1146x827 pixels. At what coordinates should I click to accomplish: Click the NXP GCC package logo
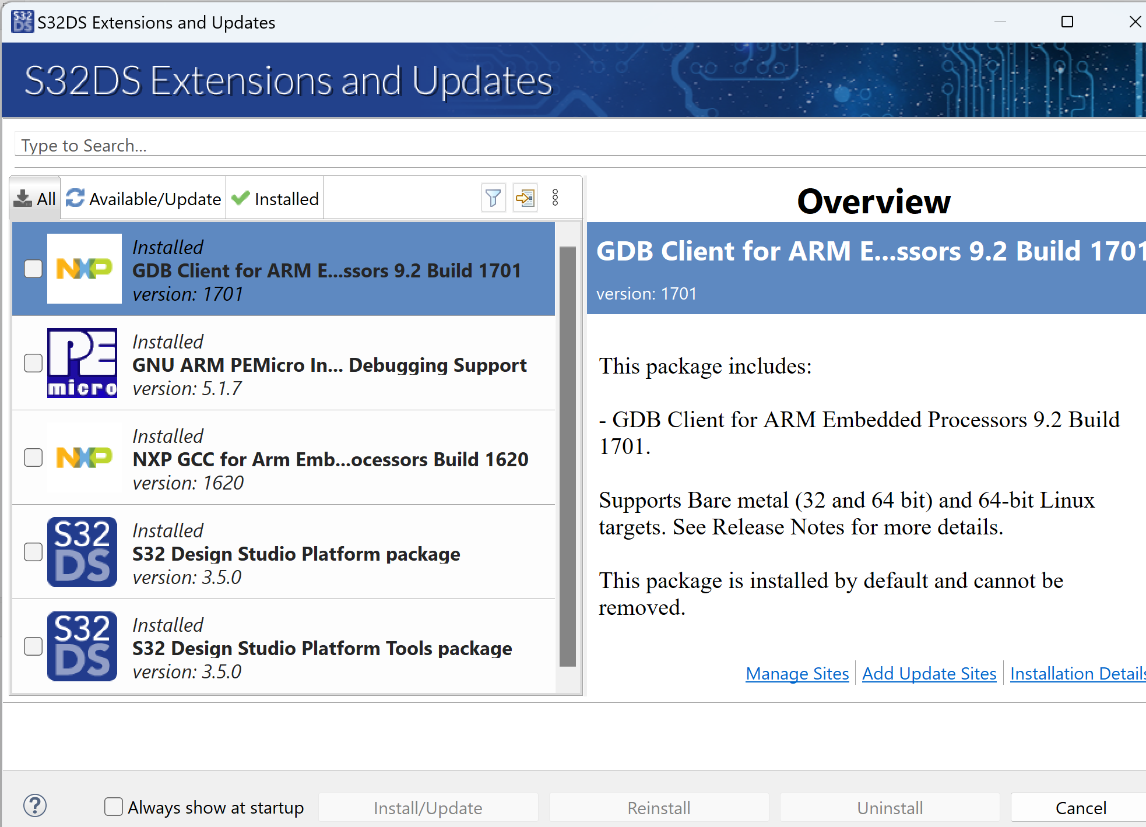coord(84,458)
